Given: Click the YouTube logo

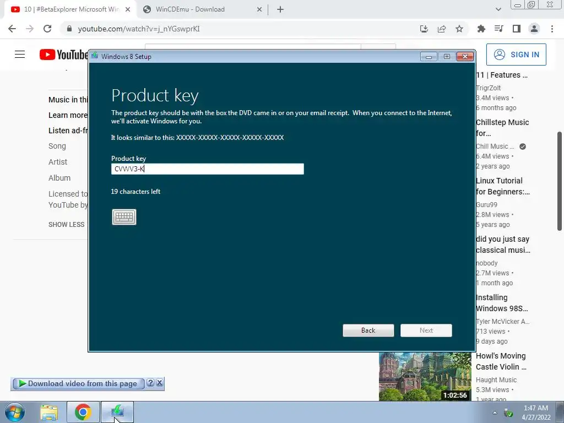Looking at the screenshot, I should pyautogui.click(x=64, y=55).
